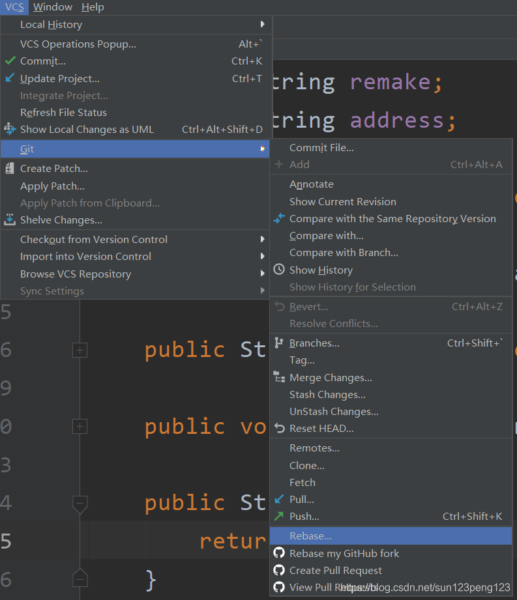Screen dimensions: 517x600
Task: Click the GitHub icon beside Create Pull Request
Action: [x=279, y=570]
